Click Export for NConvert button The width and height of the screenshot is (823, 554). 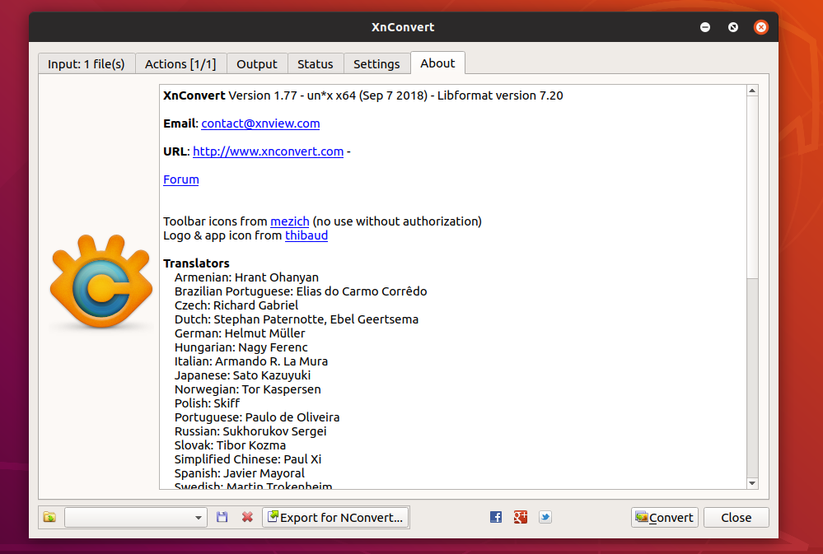click(335, 517)
